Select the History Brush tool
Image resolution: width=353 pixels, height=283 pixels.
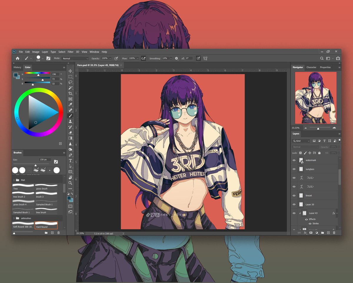70,127
